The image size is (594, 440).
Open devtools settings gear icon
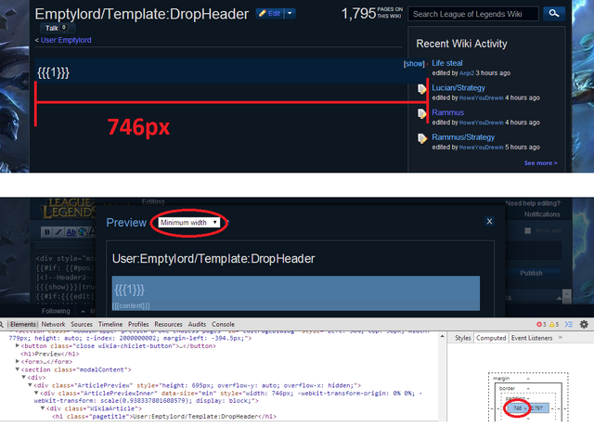(584, 324)
